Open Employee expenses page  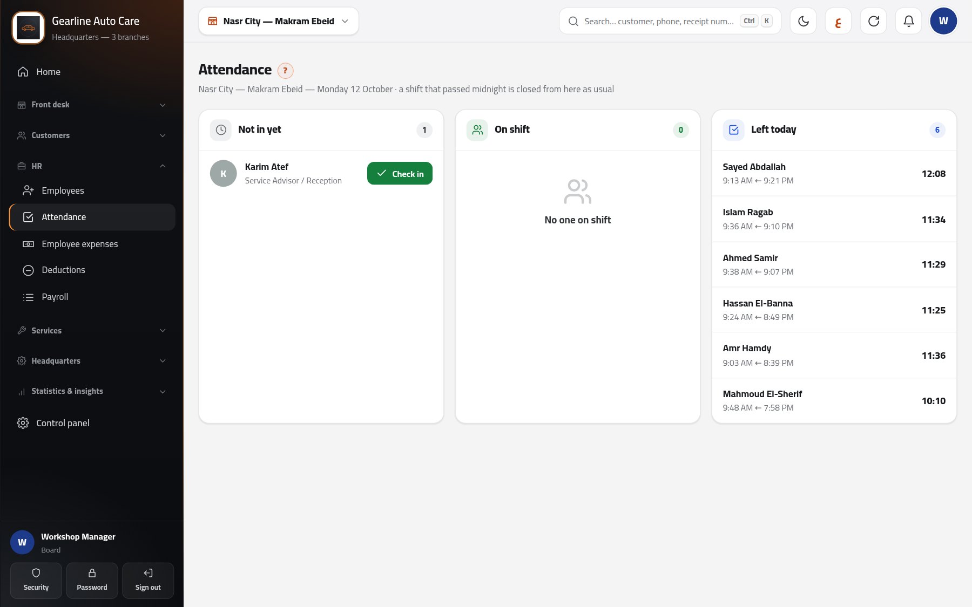92,244
